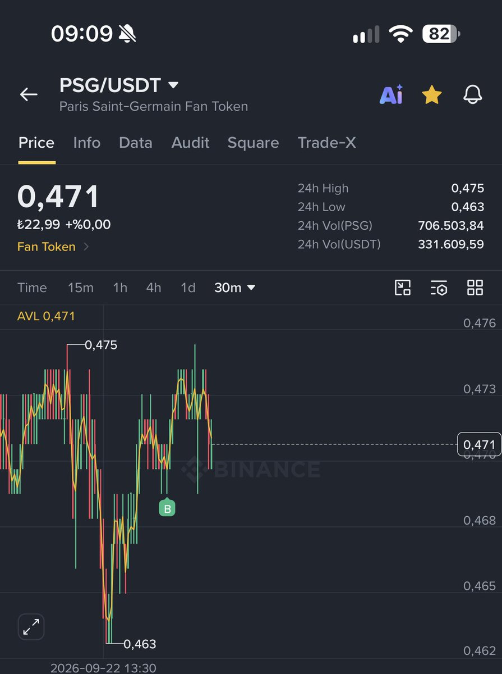This screenshot has height=674, width=502.
Task: Tap the 24h Vol(USDT) value 331.609,59
Action: [x=451, y=244]
